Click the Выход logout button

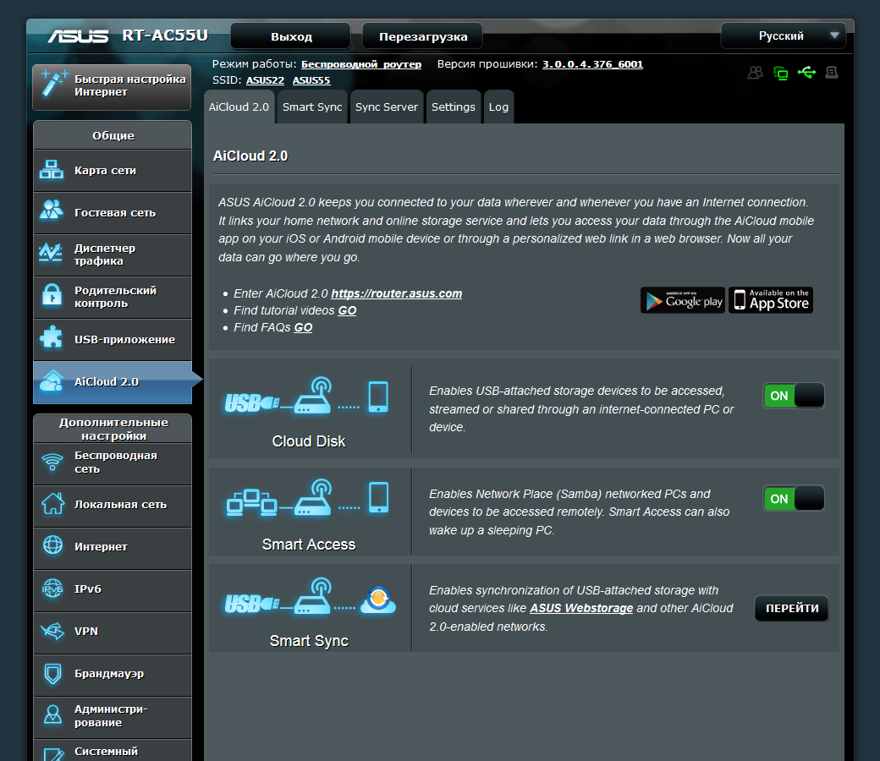coord(291,36)
